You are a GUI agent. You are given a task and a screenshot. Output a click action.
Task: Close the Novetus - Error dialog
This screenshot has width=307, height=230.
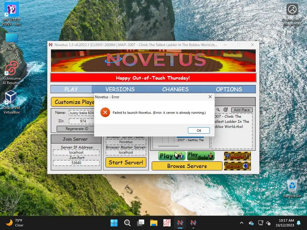pyautogui.click(x=210, y=97)
